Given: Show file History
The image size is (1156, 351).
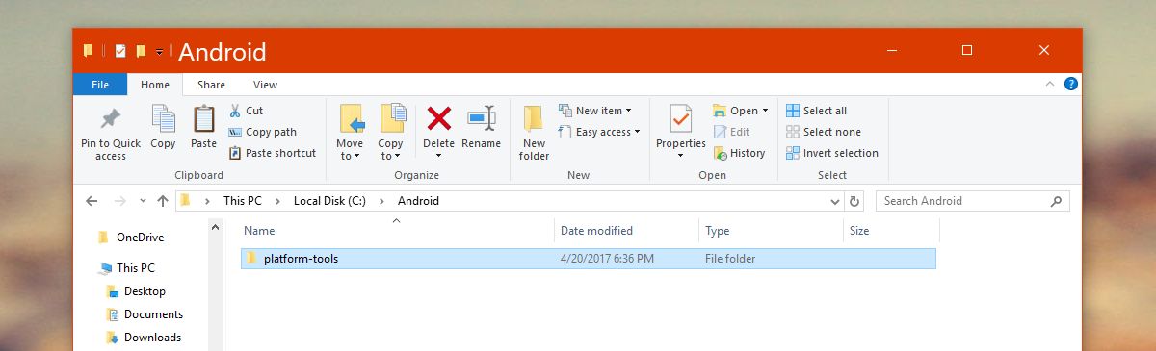Looking at the screenshot, I should click(740, 153).
